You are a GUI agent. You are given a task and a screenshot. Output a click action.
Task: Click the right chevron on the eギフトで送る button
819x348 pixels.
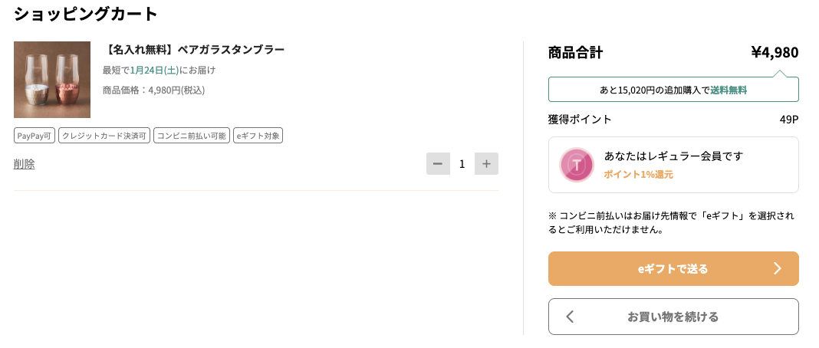pos(777,268)
